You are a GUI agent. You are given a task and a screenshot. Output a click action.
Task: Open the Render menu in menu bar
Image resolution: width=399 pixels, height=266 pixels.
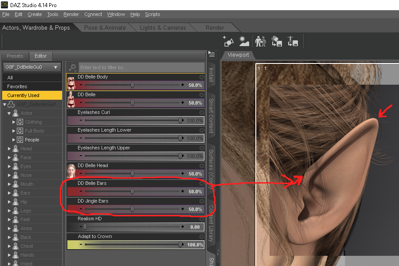pos(71,14)
